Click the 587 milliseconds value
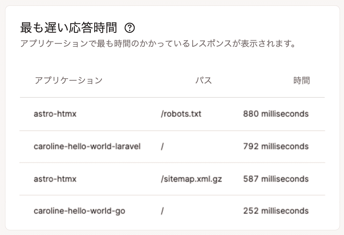344x235 pixels. pos(276,179)
